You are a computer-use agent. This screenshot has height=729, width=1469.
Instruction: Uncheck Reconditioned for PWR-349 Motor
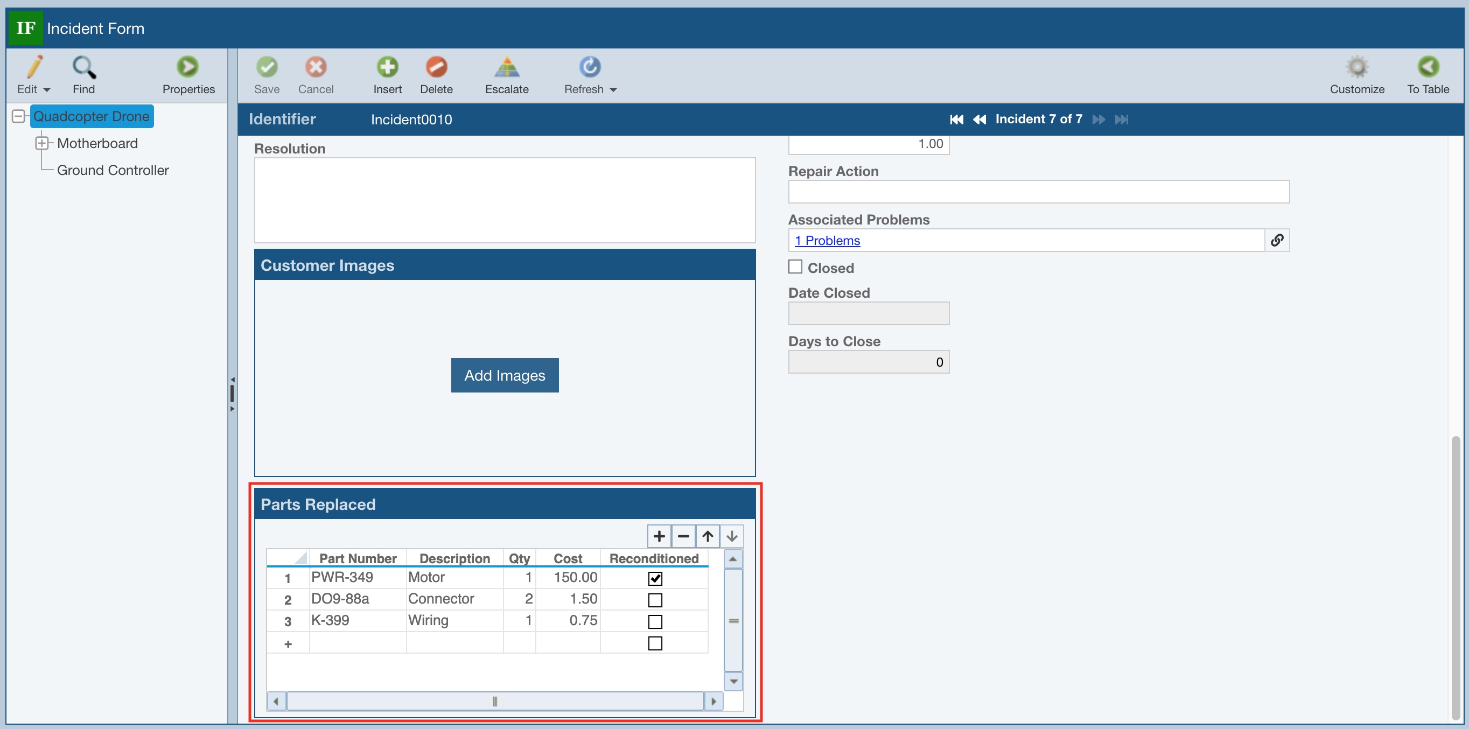point(655,579)
